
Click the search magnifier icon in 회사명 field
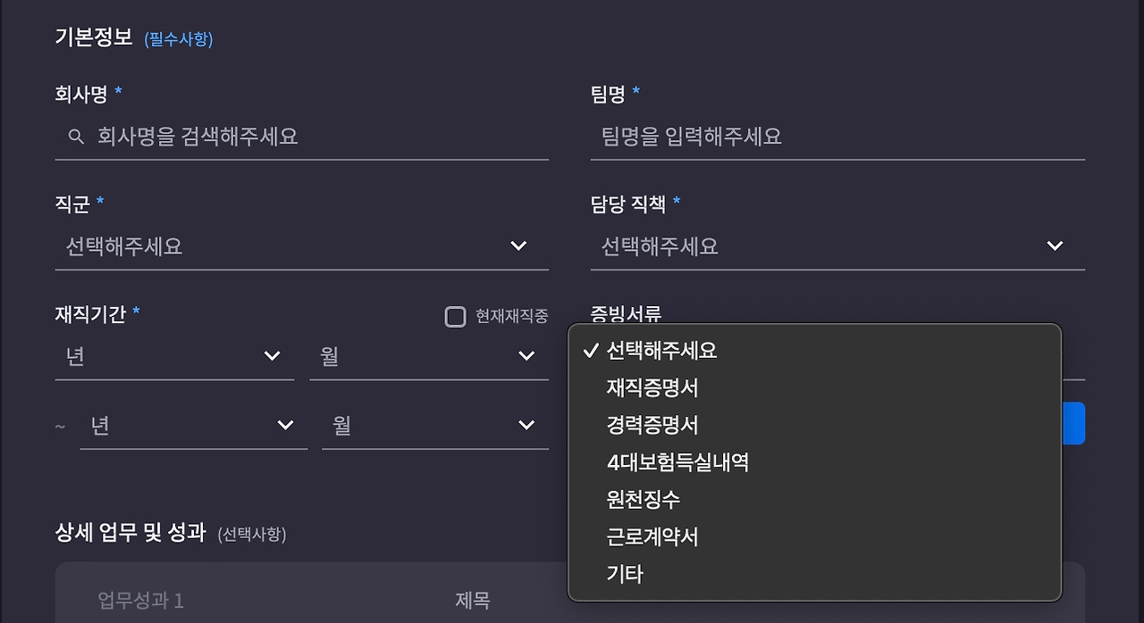point(75,136)
